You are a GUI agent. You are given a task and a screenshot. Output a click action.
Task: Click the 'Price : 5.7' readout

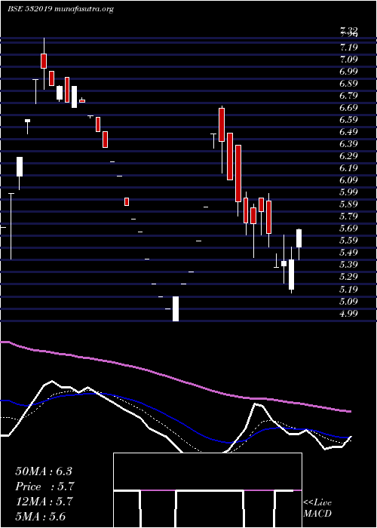coord(44,487)
